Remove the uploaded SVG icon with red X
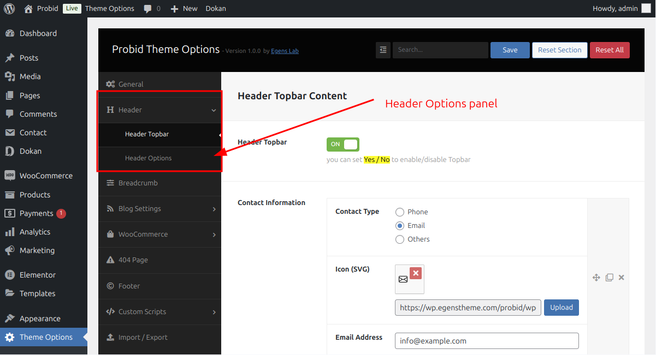Screen dimensions: 656x355 coord(416,273)
